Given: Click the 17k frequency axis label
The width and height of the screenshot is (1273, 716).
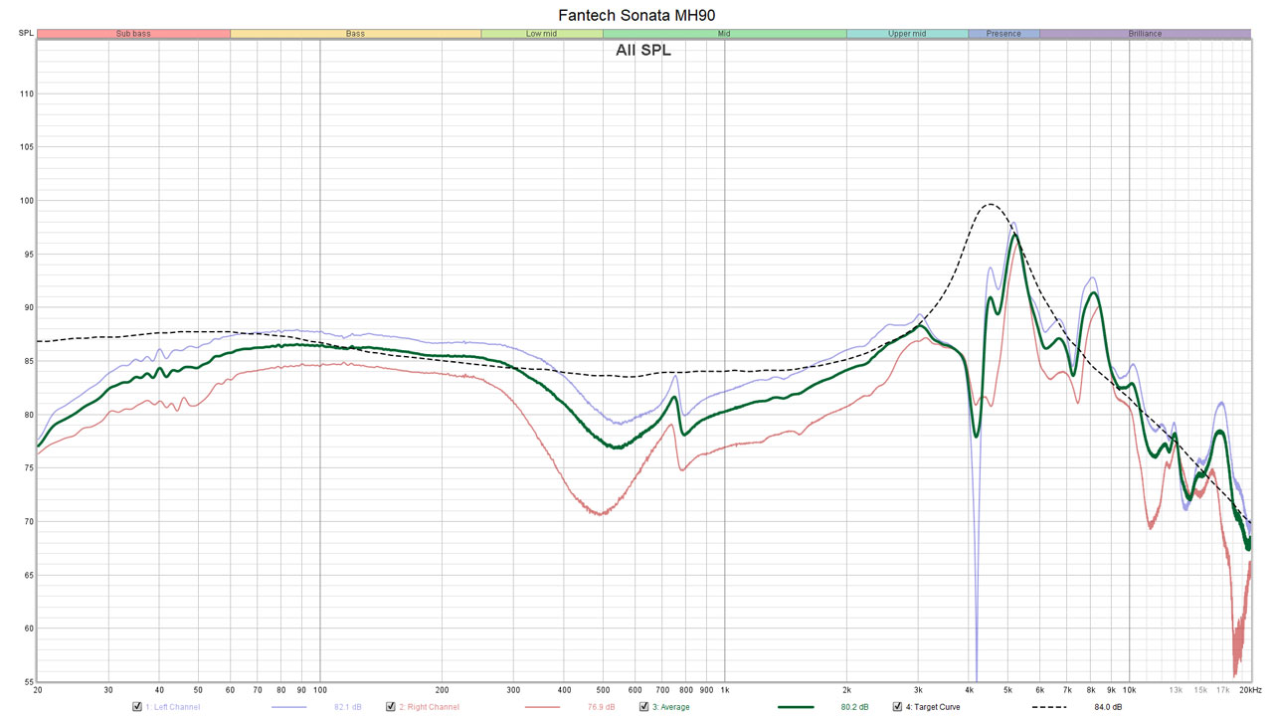Looking at the screenshot, I should point(1222,689).
